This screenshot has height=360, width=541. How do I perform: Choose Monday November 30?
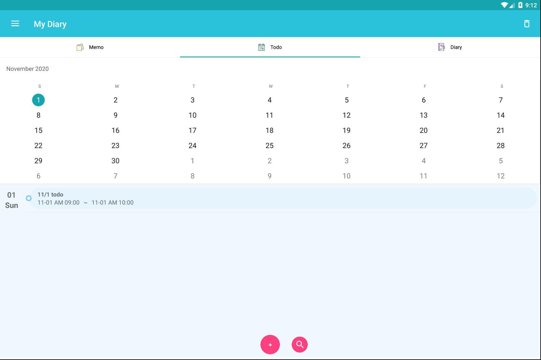(x=115, y=161)
